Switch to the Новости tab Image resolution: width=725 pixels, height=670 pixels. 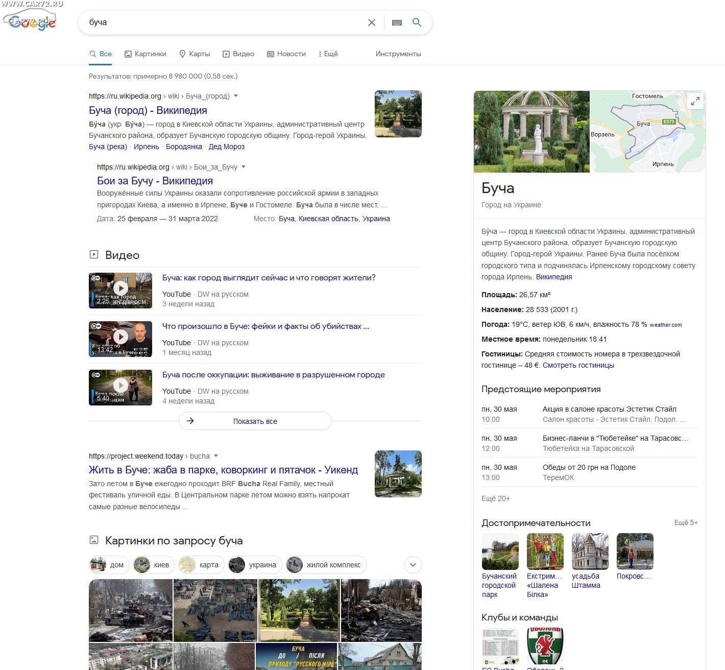(286, 54)
